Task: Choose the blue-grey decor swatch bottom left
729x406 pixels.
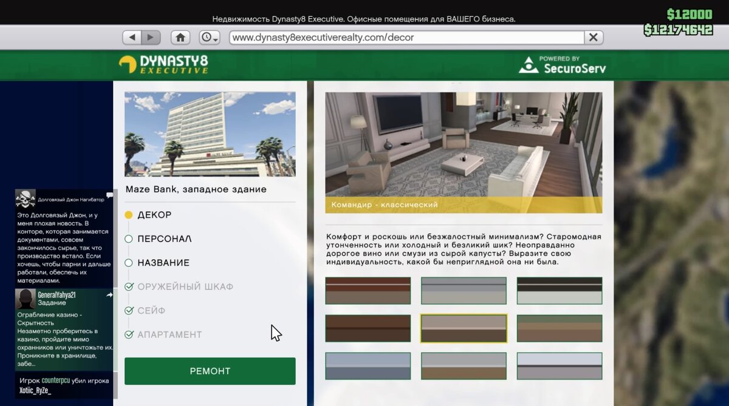Action: (x=368, y=366)
